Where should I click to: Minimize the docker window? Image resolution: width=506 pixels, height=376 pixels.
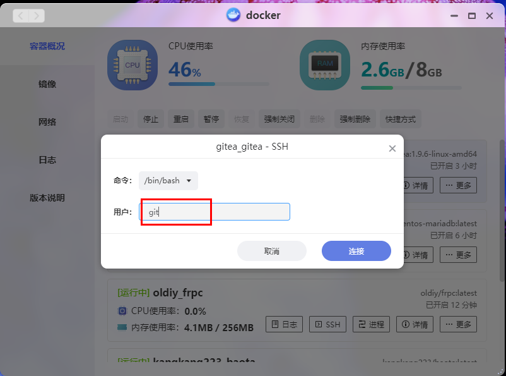(x=454, y=16)
